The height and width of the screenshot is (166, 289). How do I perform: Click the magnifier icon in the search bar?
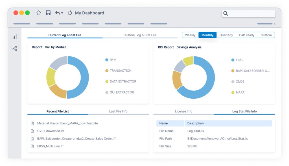coord(225,13)
